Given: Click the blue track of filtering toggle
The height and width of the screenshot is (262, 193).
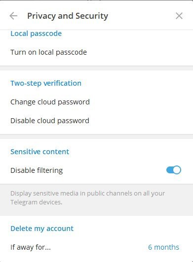Looking at the screenshot, I should [169, 170].
